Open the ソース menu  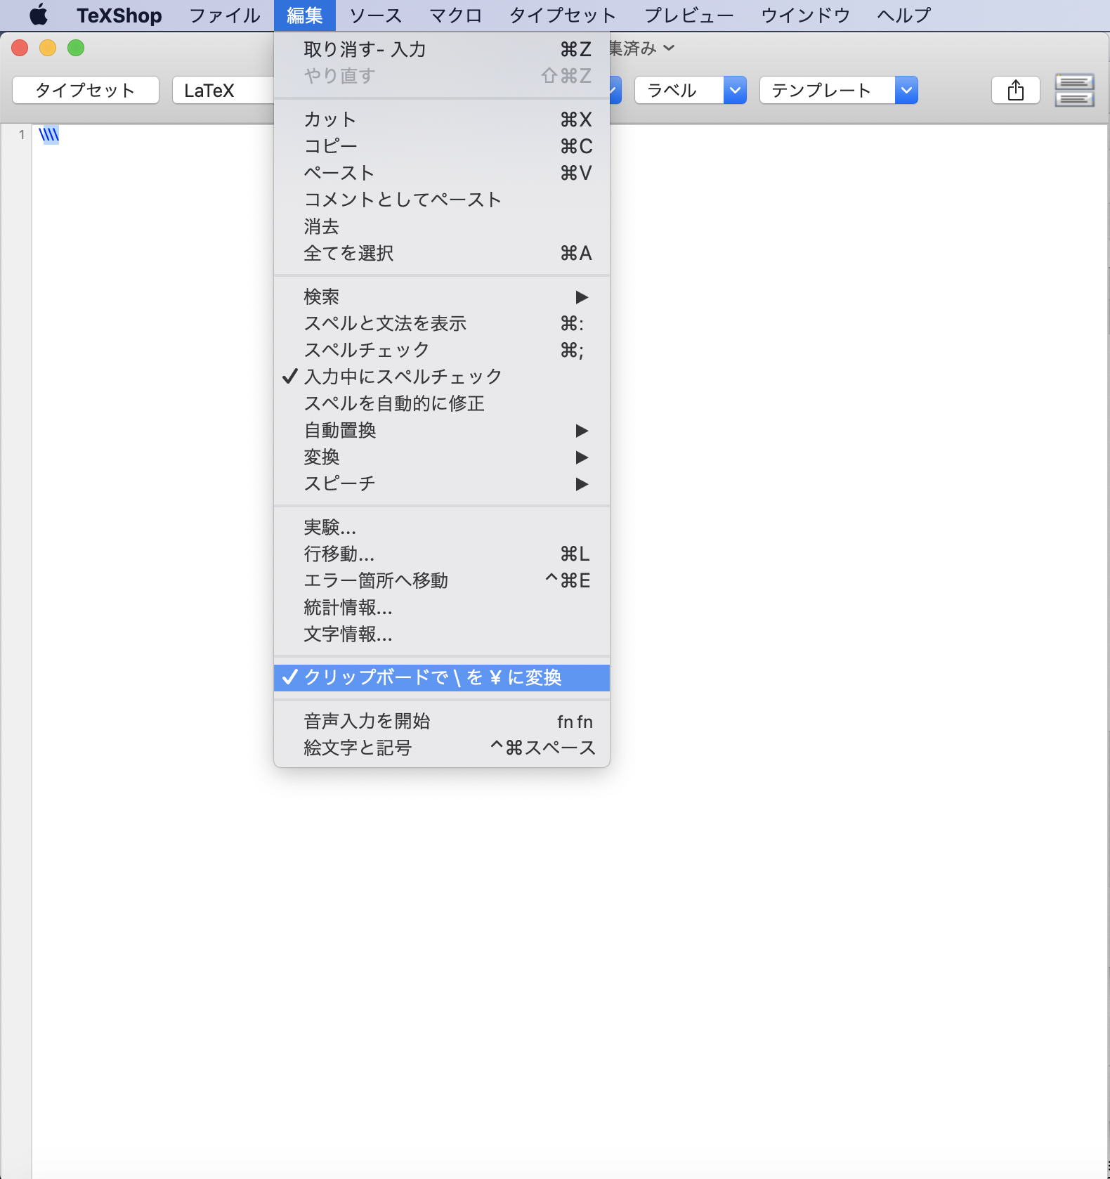375,15
